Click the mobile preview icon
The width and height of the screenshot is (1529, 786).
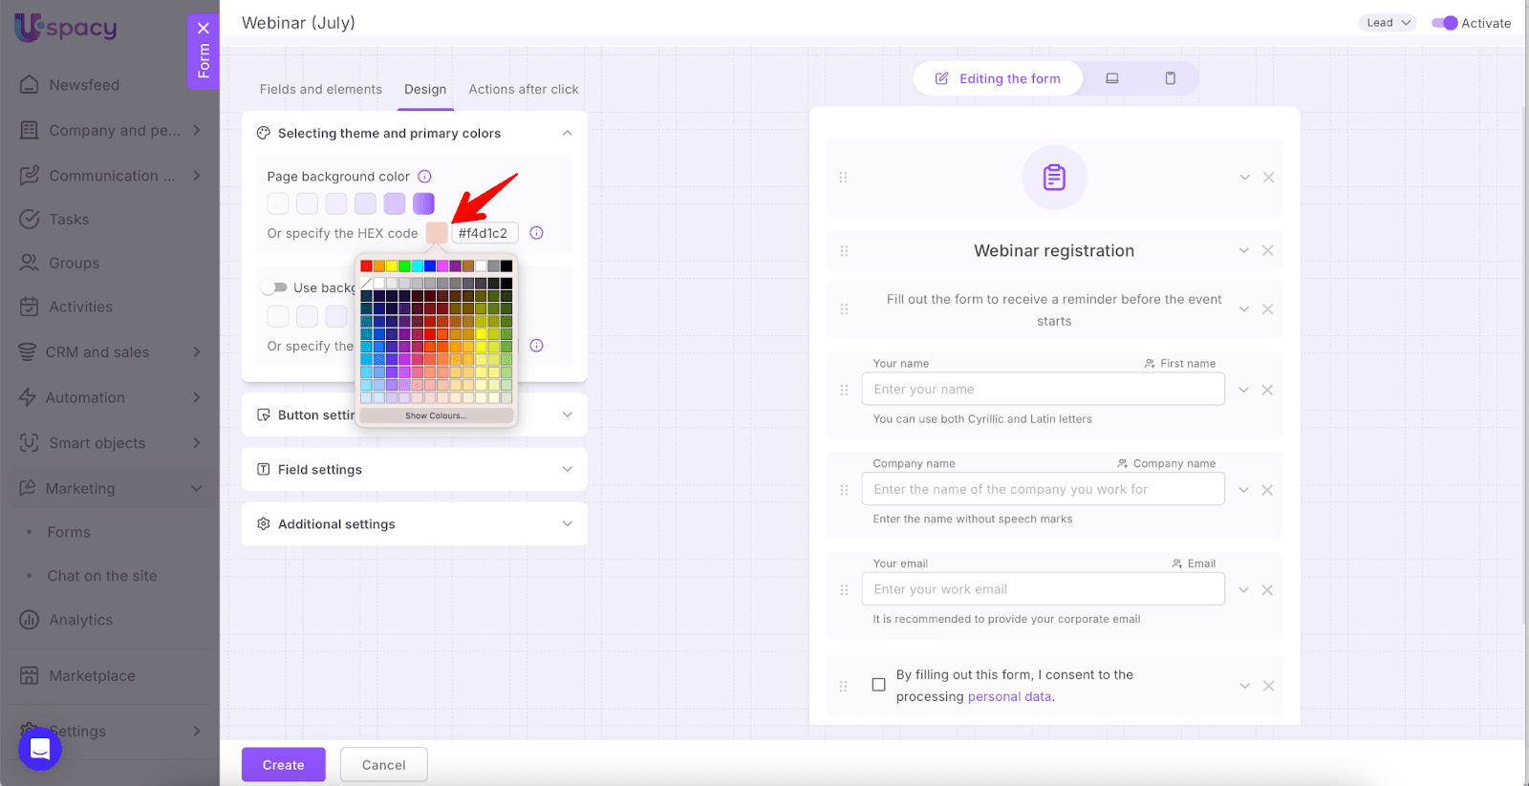(1170, 78)
